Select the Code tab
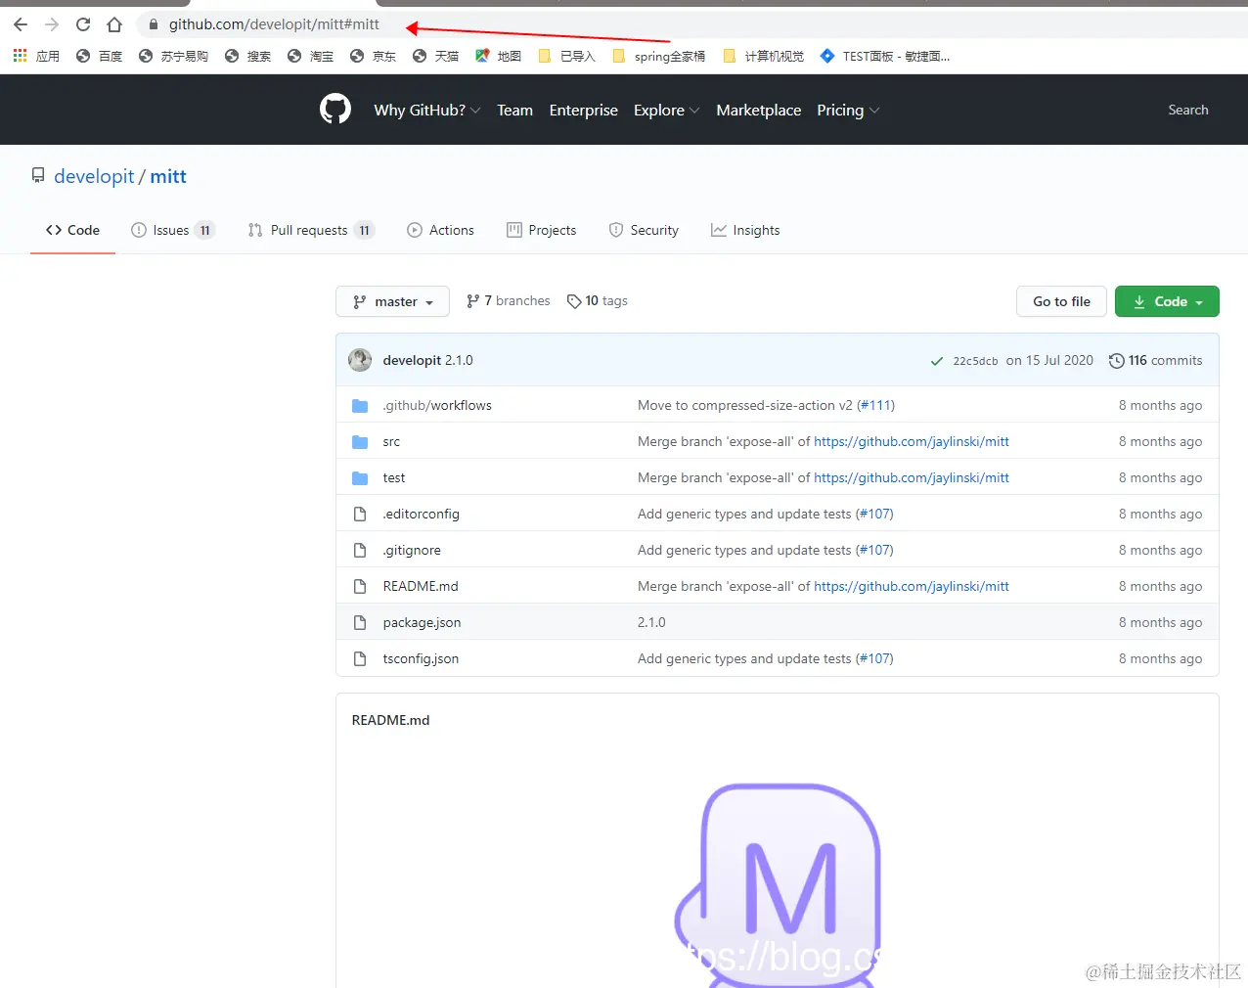The height and width of the screenshot is (988, 1248). (x=72, y=230)
